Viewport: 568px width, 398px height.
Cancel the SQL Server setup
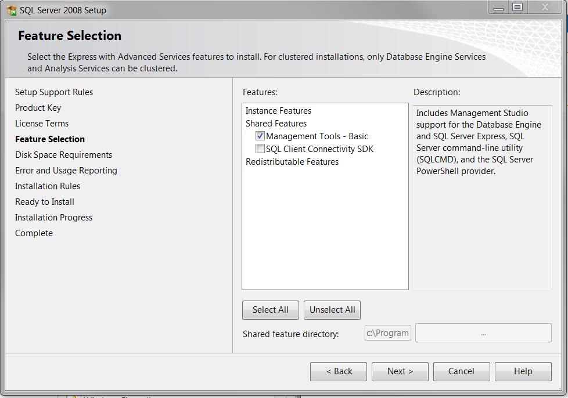[461, 371]
